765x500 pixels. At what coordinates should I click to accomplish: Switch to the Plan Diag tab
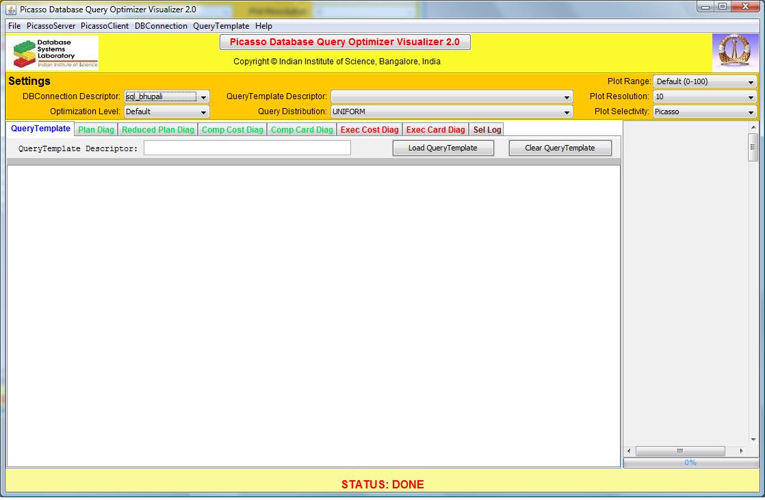point(96,130)
